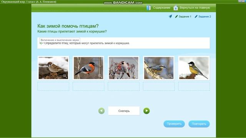The width and height of the screenshot is (246, 138).
Task: Click empty label slot under nuthatch photo
Action: [x=159, y=86]
